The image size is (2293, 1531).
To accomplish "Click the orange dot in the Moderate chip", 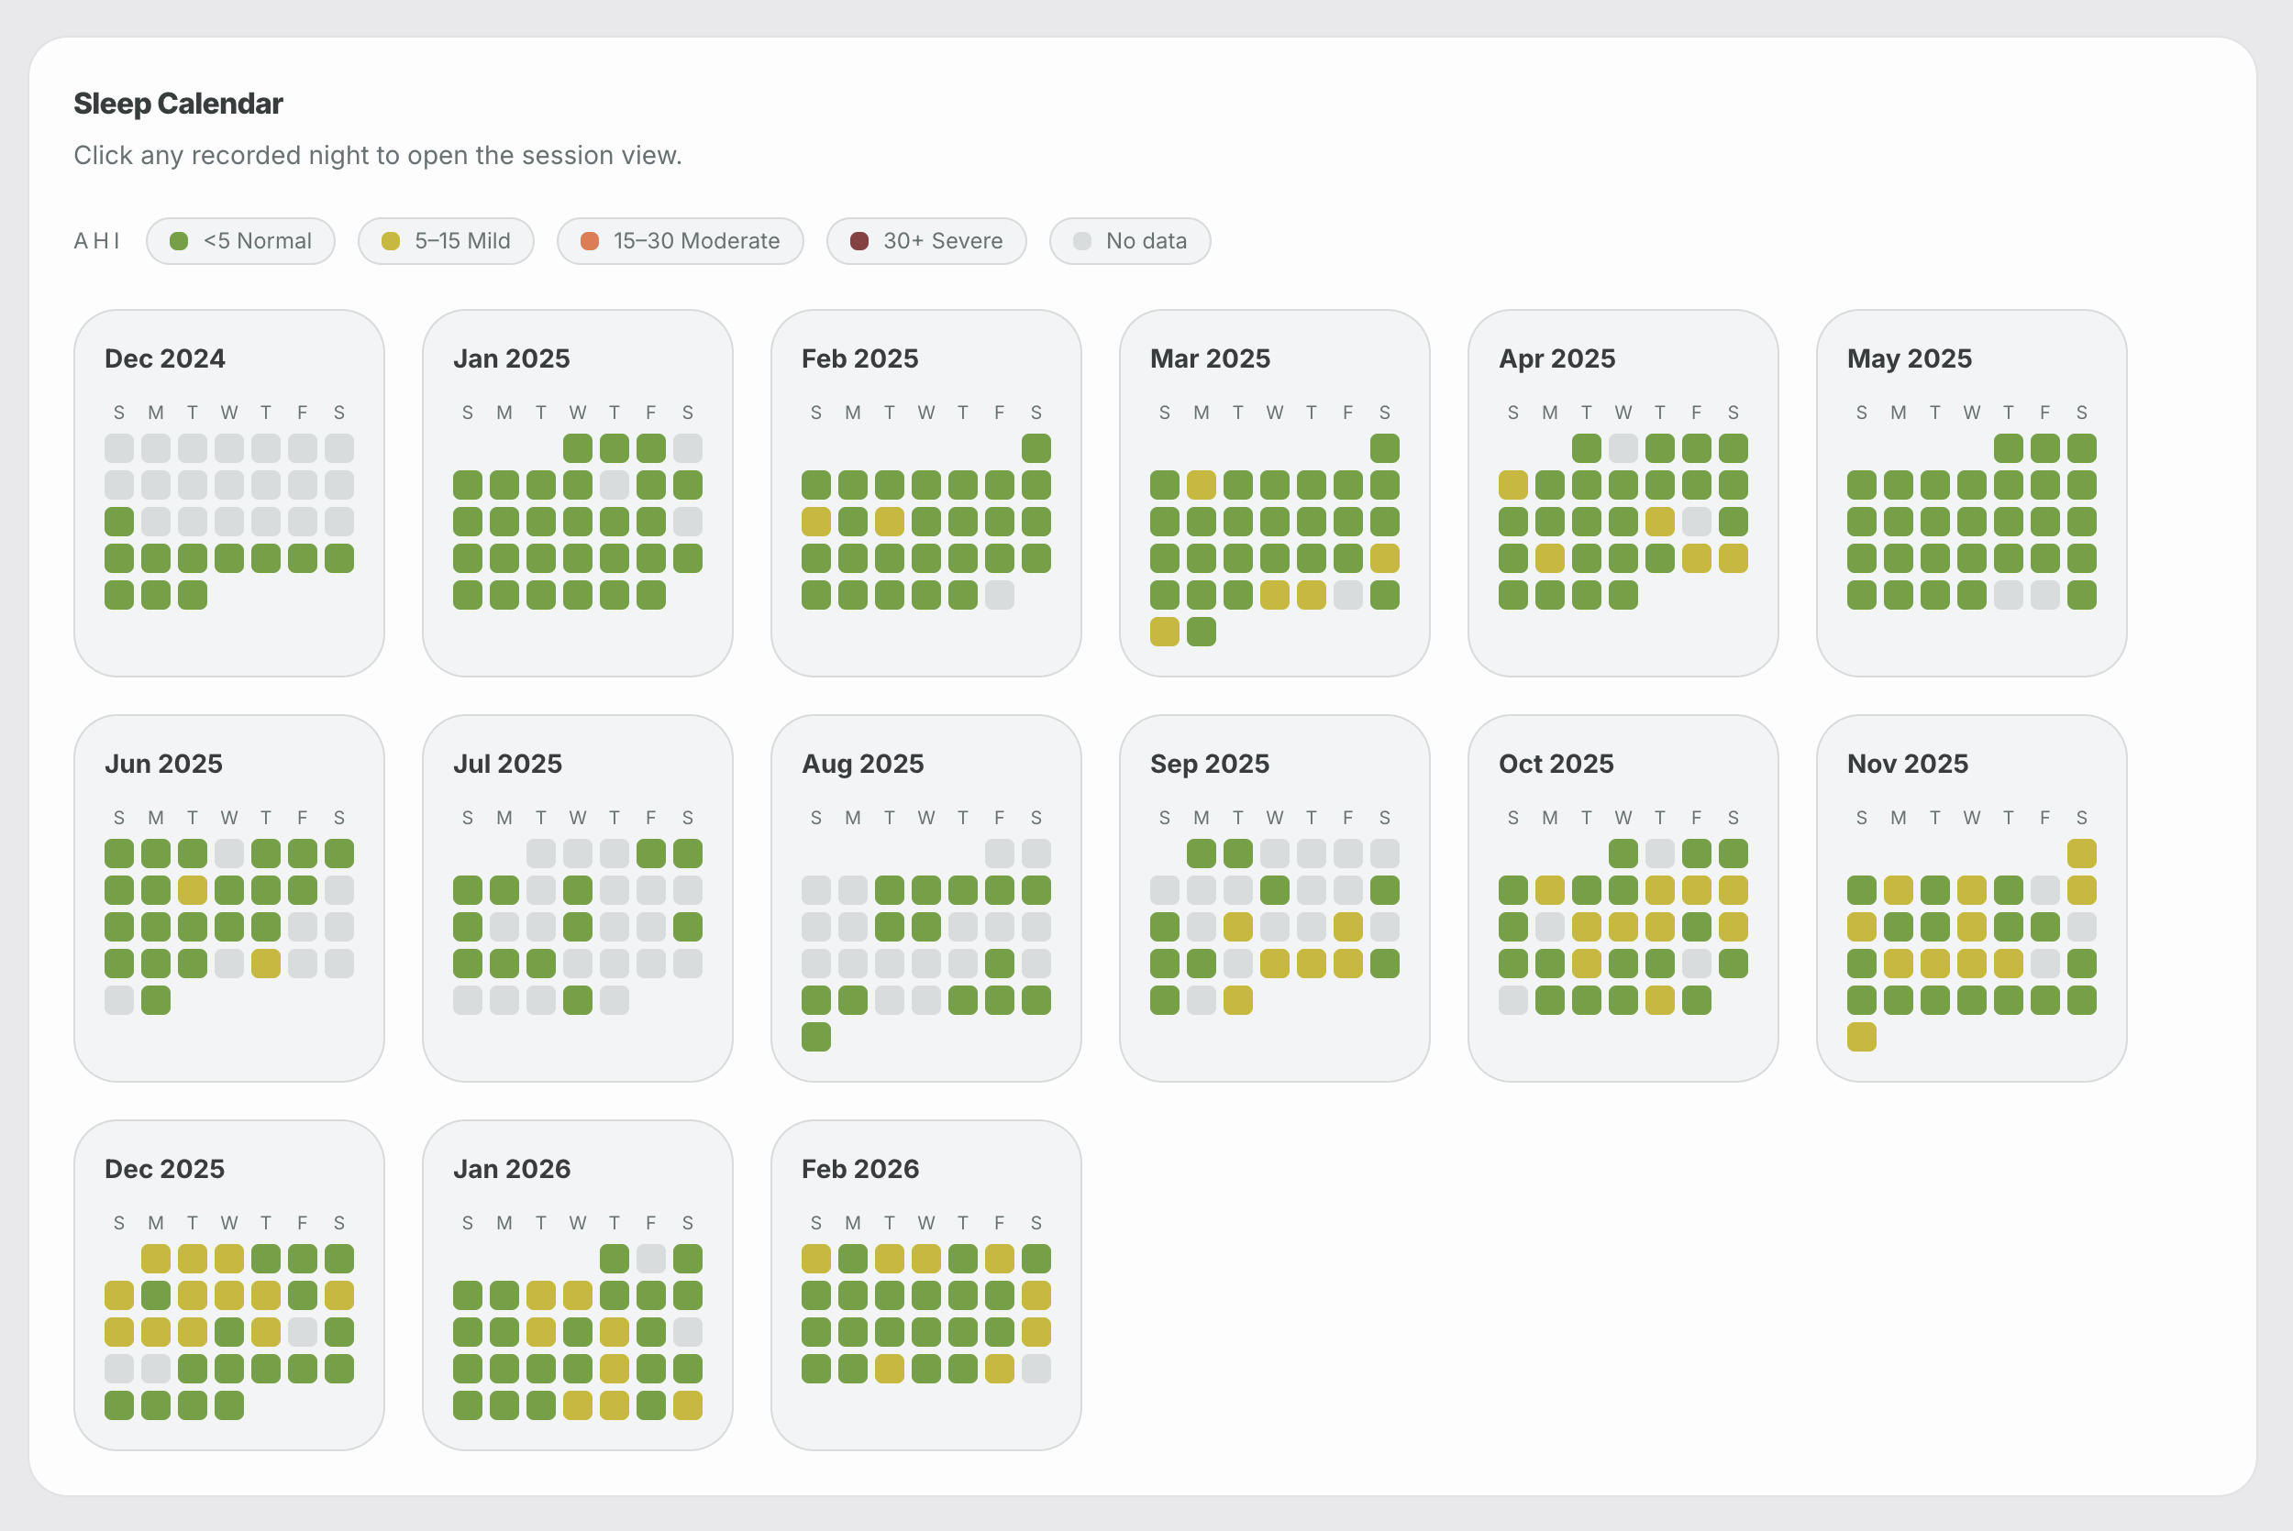I will coord(591,241).
